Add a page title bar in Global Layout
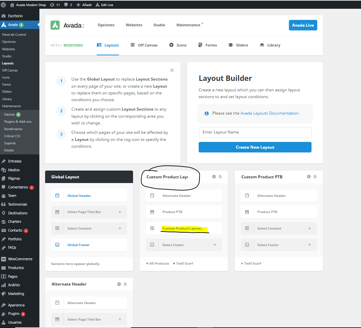This screenshot has height=328, width=361. (x=120, y=212)
